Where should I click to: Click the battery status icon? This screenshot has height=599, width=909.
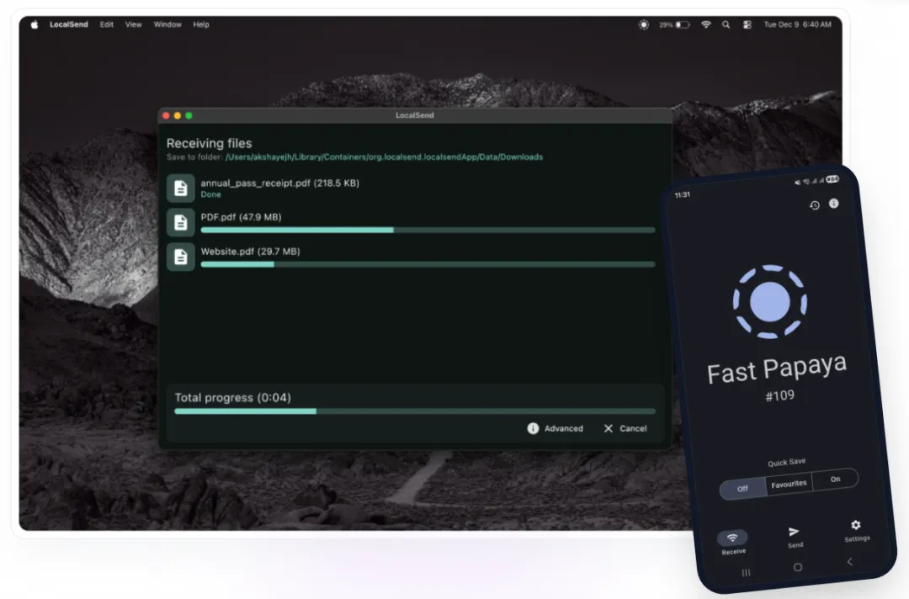674,24
